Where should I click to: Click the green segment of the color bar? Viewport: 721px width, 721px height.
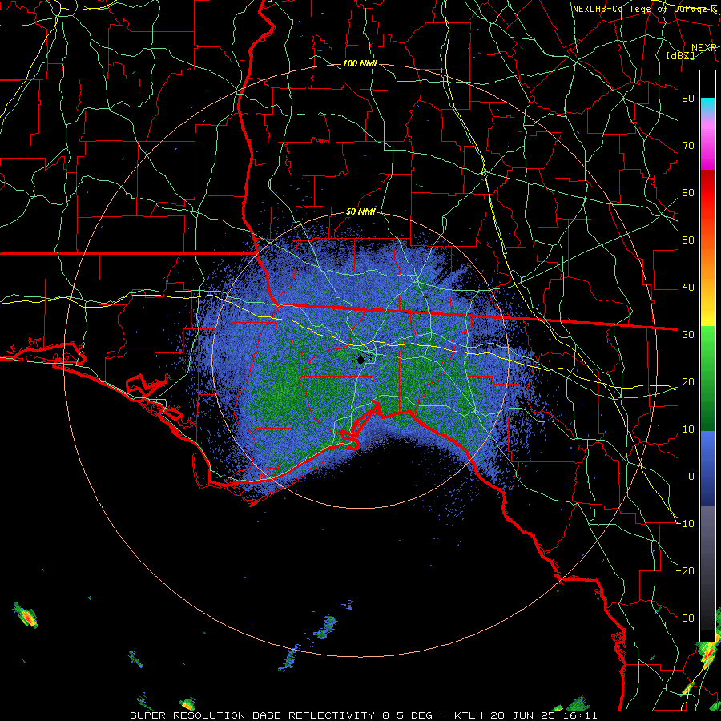[x=707, y=377]
